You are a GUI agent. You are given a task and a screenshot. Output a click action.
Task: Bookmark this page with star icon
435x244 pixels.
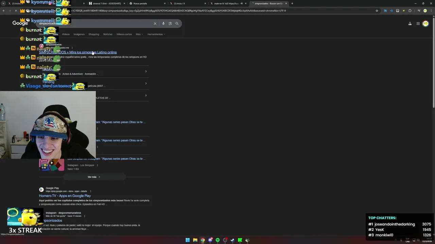[377, 11]
